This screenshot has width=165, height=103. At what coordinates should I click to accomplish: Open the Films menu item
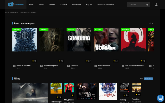pyautogui.click(x=31, y=5)
